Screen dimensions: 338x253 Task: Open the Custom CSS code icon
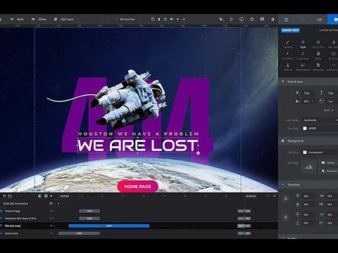coord(333,67)
